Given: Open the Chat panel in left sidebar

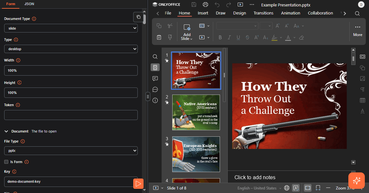Looking at the screenshot, I should 155,89.
